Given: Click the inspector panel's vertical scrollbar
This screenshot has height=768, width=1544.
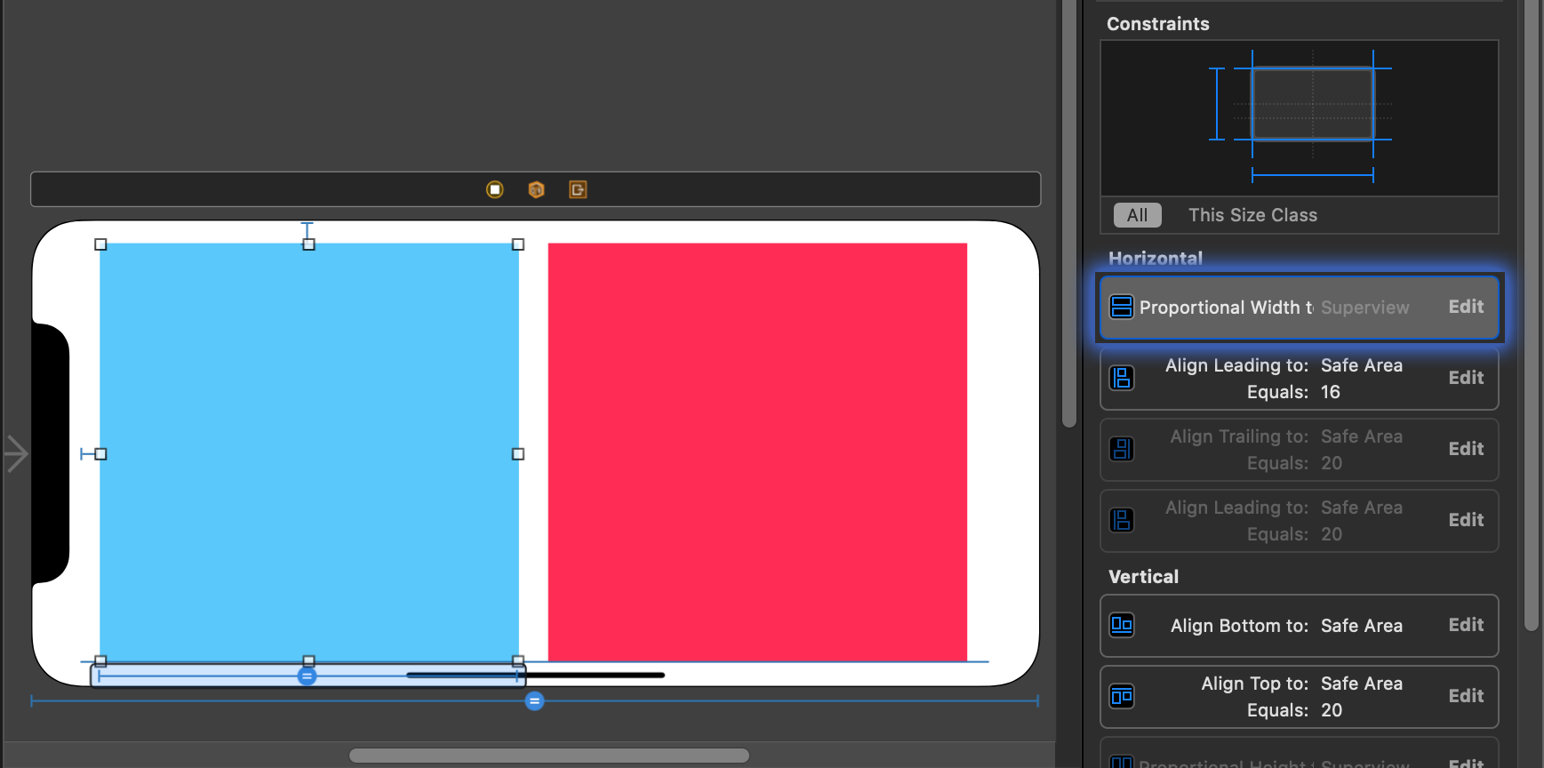Looking at the screenshot, I should point(1532,316).
